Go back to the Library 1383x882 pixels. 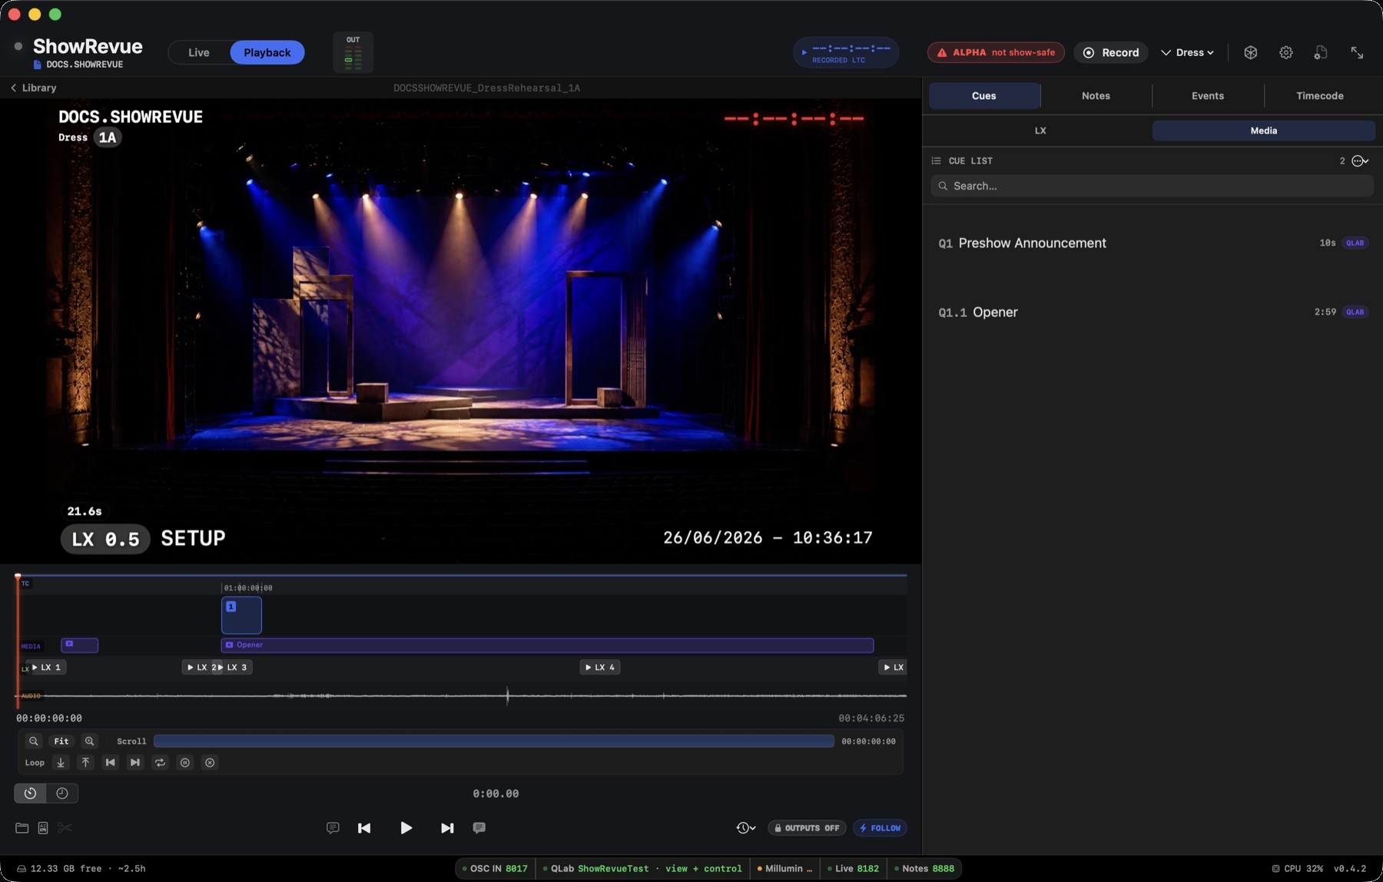33,88
